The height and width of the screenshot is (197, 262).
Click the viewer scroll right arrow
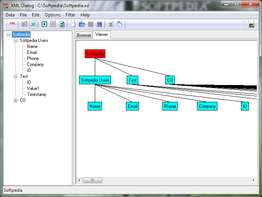point(253,180)
